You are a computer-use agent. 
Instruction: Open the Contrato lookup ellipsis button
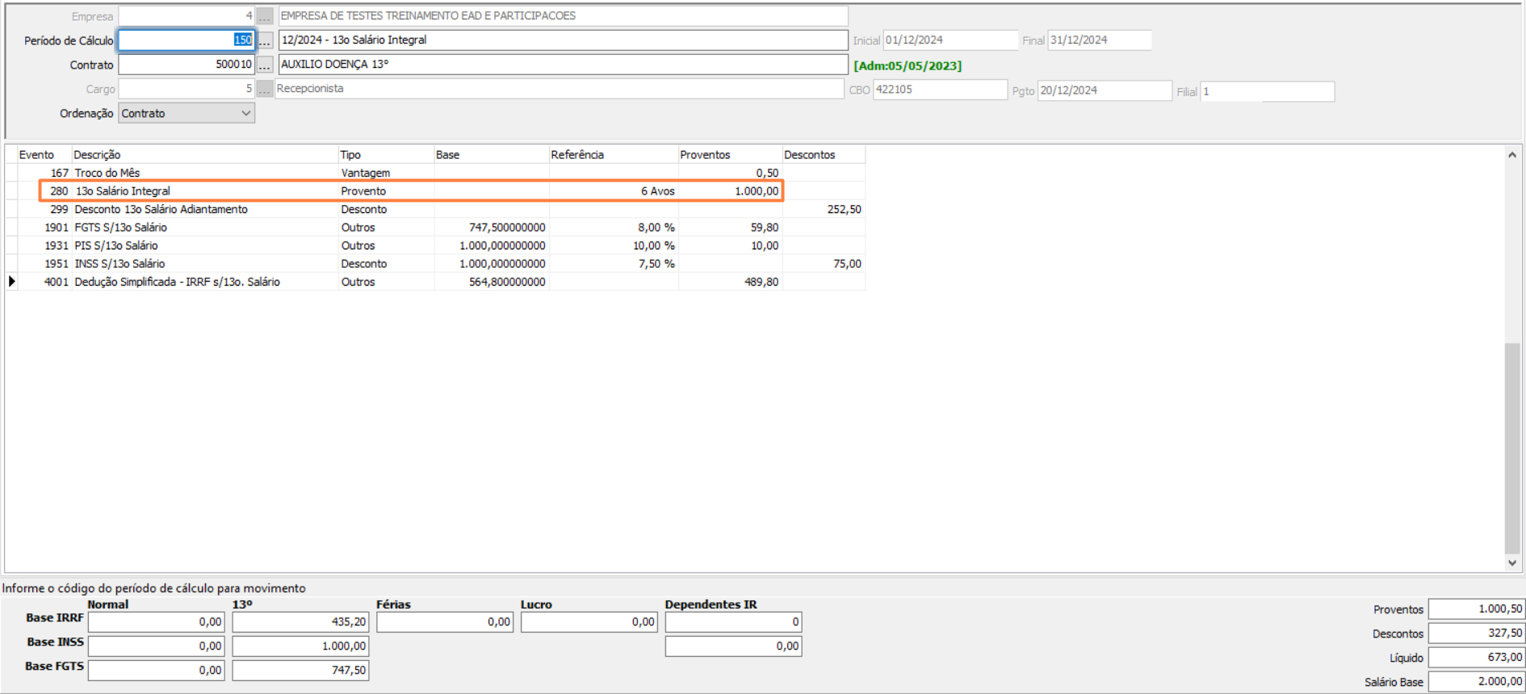[265, 65]
